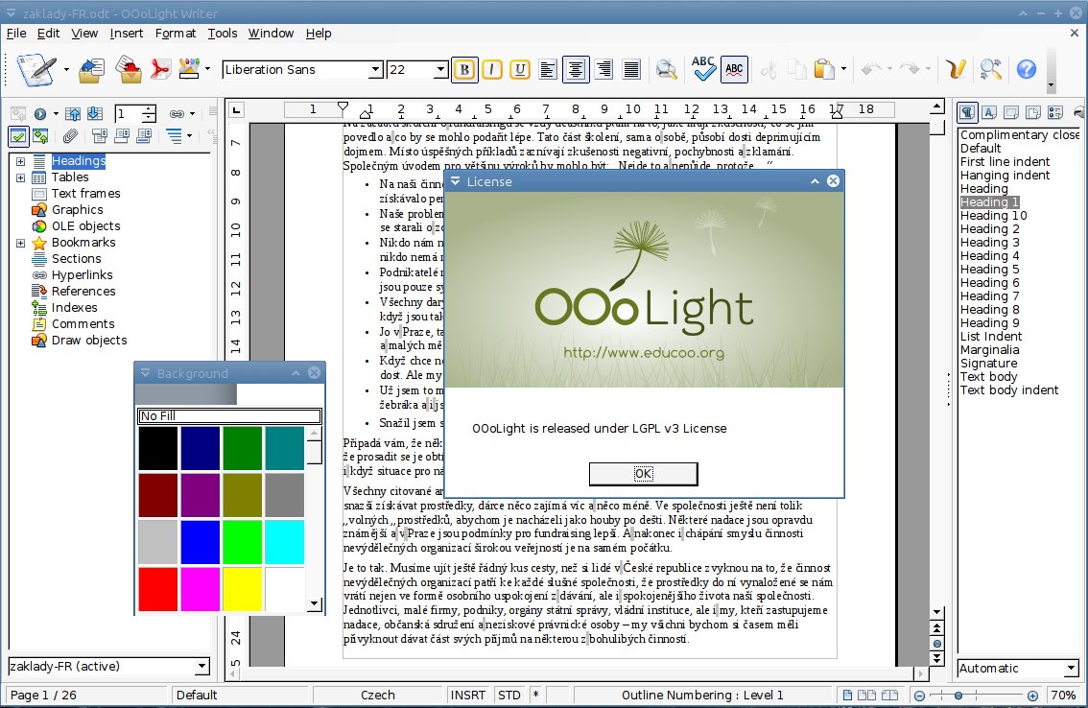Toggle Navigator list box on/off
The image size is (1088, 708).
pyautogui.click(x=19, y=136)
